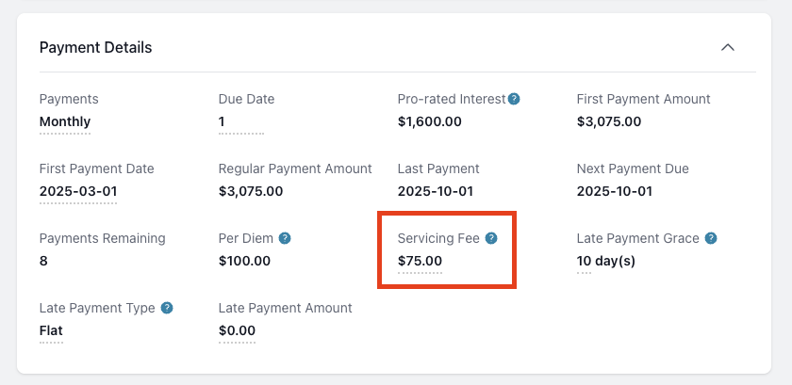This screenshot has width=792, height=385.
Task: Click the $100.00 Per Diem value
Action: pos(244,261)
